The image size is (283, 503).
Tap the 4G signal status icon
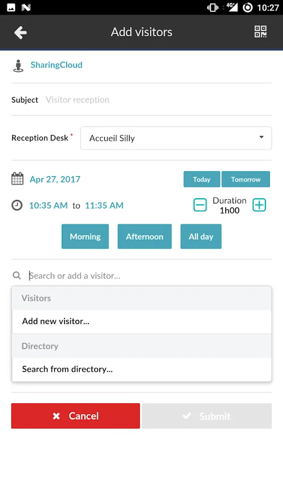[231, 7]
